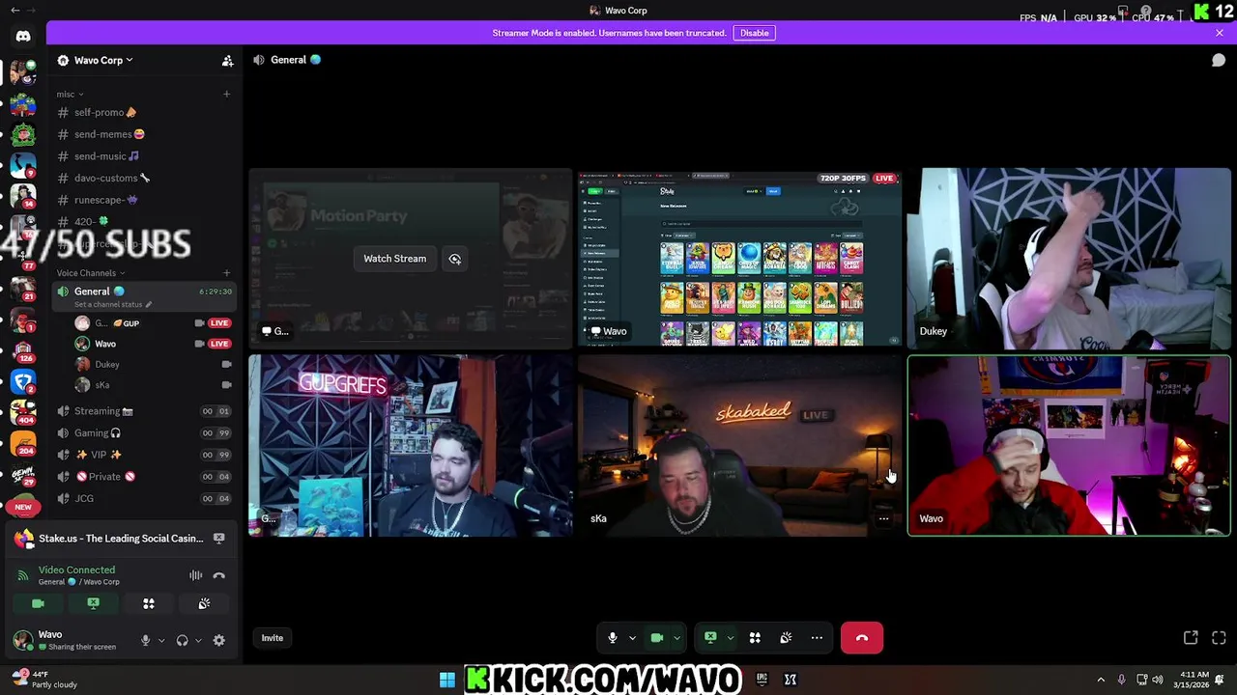
Task: Focus Dukey's camera tile
Action: tap(1069, 259)
